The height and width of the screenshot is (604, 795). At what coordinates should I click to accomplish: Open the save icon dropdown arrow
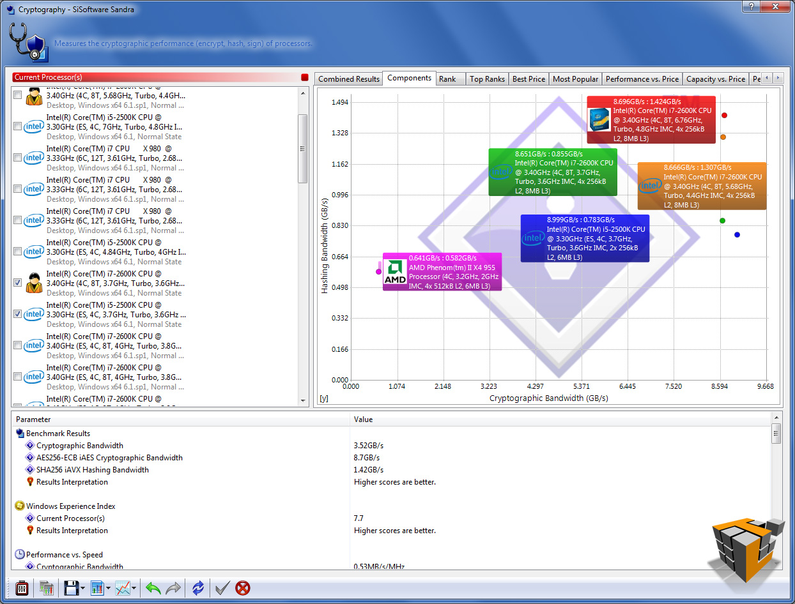tap(83, 589)
